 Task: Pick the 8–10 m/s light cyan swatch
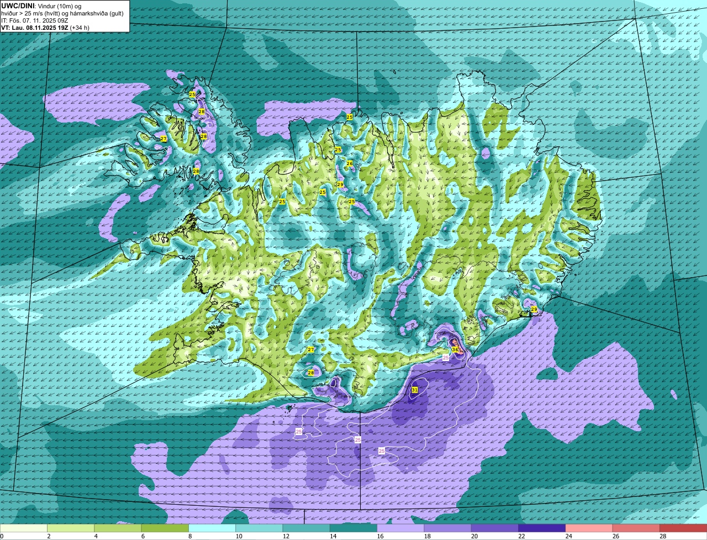pos(212,528)
